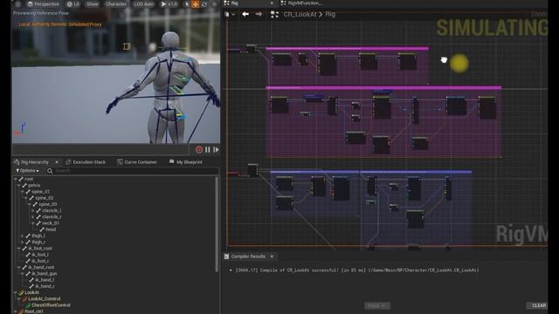Open the graph bookmarks dropdown icon
Image resolution: width=559 pixels, height=314 pixels.
pos(230,14)
